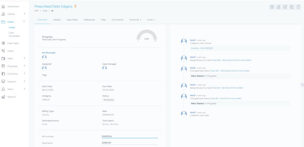The image size is (304, 147).
Task: Delete the case with trash icon
Action: click(x=298, y=7)
